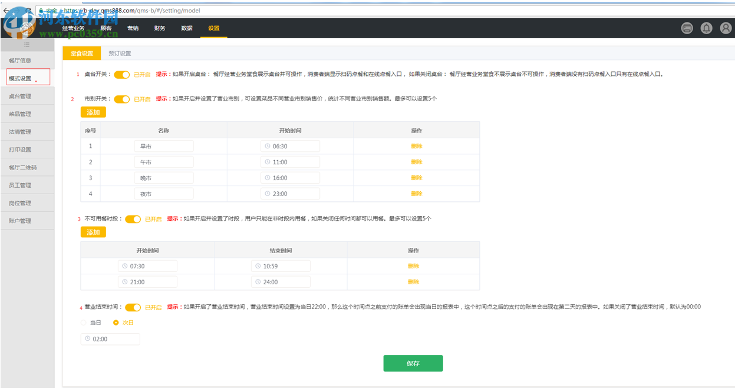Click the browser back arrow
The image size is (735, 392).
pos(6,10)
